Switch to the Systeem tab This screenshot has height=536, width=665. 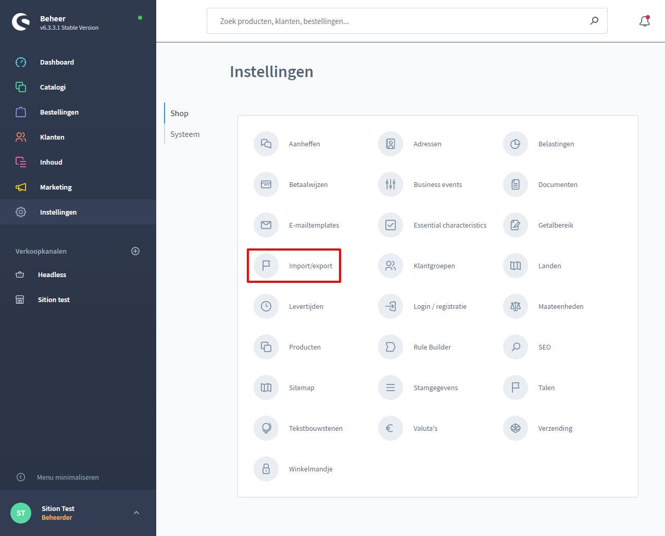pos(185,134)
